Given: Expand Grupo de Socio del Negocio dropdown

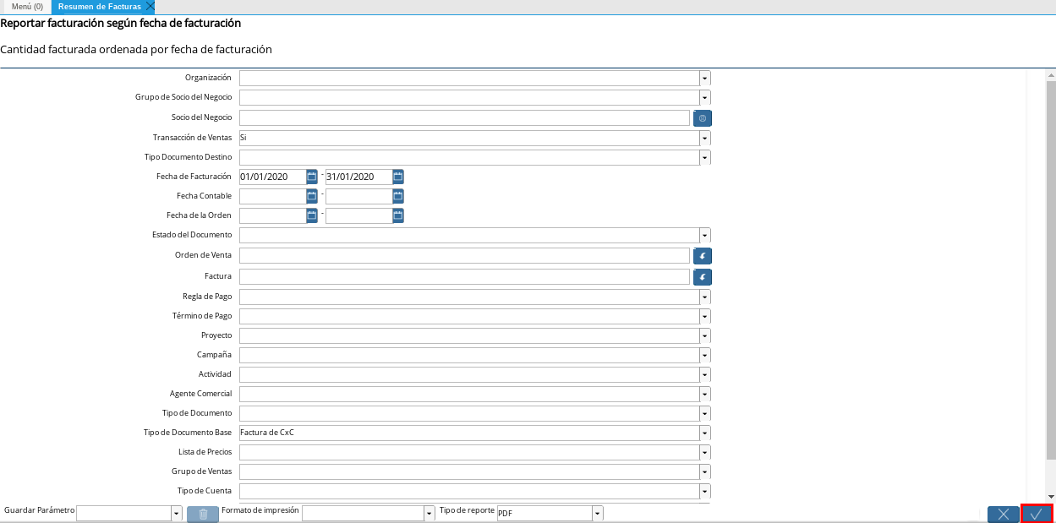Looking at the screenshot, I should pyautogui.click(x=705, y=97).
